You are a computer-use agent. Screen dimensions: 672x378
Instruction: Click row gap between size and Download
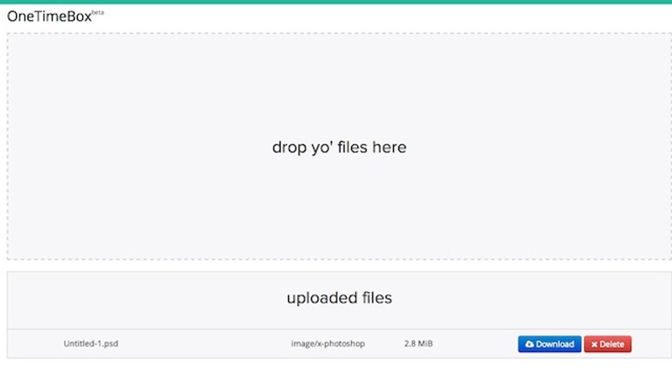pos(475,344)
